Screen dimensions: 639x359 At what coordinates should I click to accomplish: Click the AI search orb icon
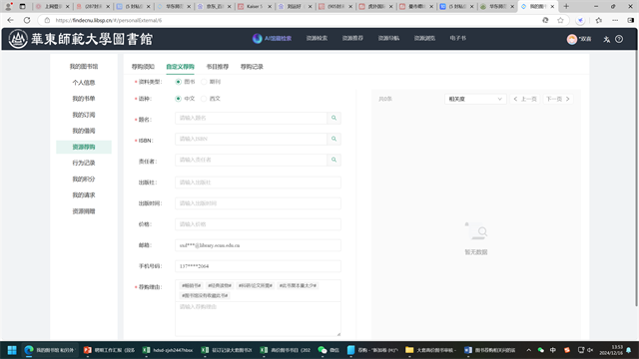pos(257,38)
